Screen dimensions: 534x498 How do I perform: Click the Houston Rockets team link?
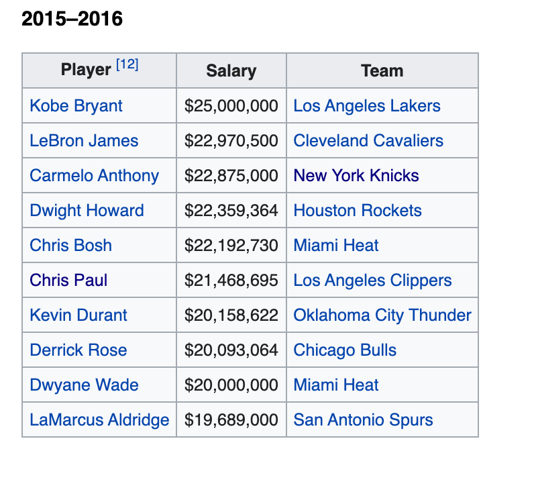[358, 211]
